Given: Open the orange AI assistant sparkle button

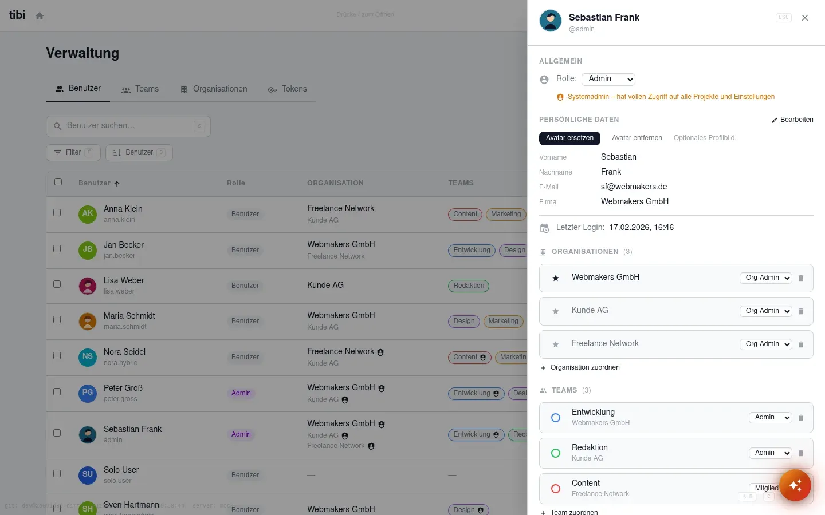Looking at the screenshot, I should pos(795,485).
